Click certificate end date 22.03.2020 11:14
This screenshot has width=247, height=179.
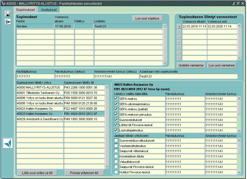(x=222, y=26)
